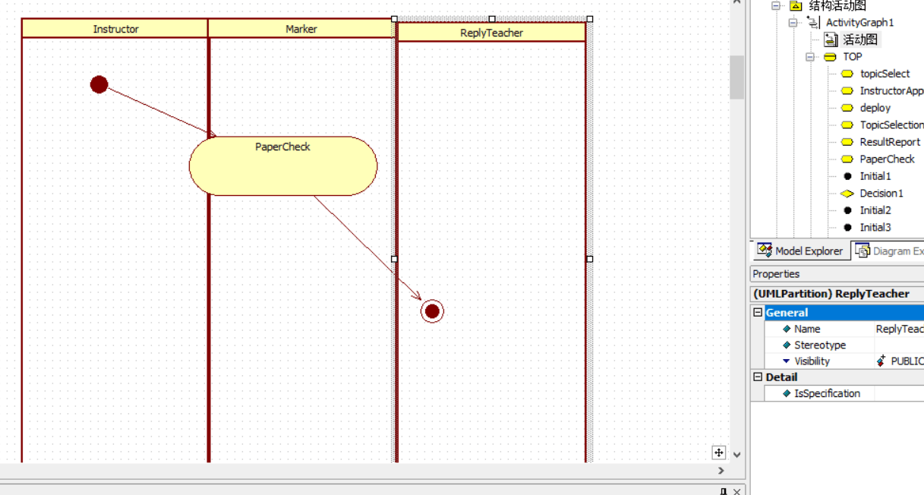Click the 结构活动图 folder icon in tree
The image size is (924, 495).
click(x=796, y=6)
